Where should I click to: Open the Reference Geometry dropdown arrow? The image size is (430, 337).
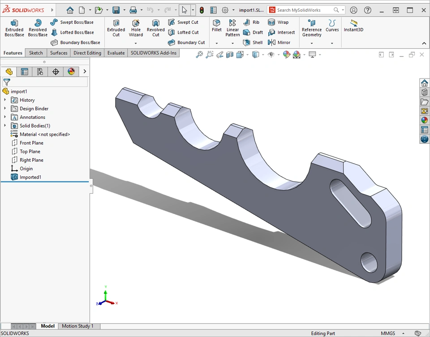coord(312,43)
